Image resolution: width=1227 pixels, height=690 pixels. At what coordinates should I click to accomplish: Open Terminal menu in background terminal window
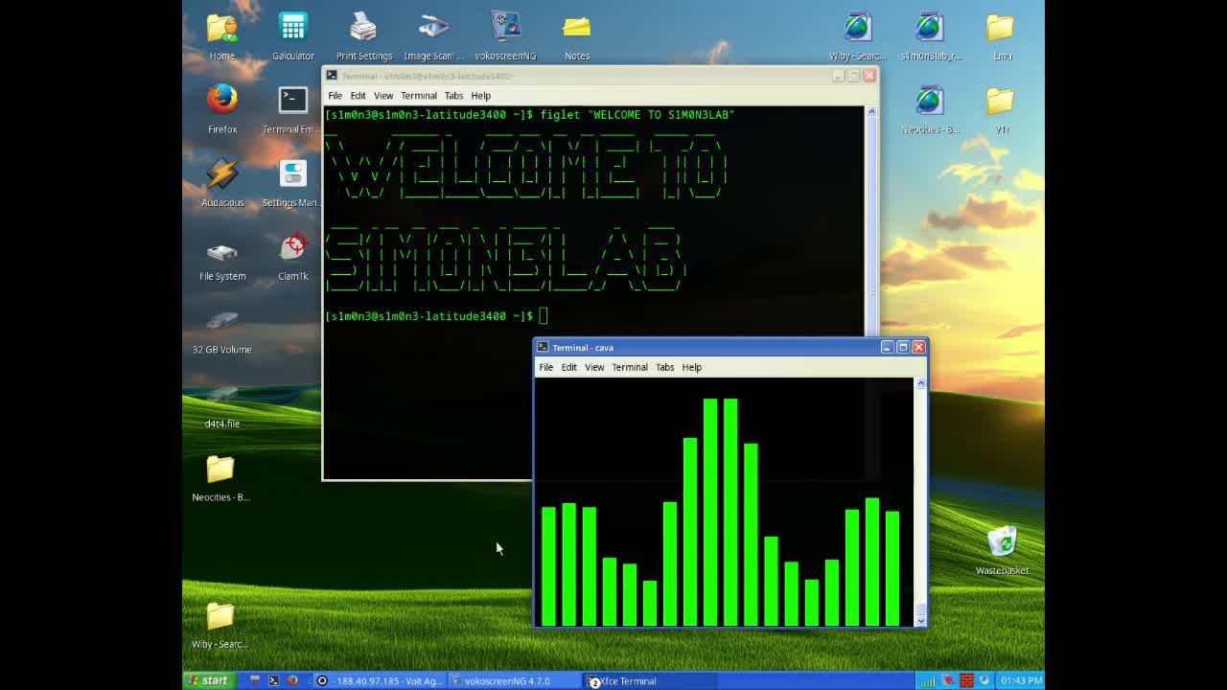[419, 96]
